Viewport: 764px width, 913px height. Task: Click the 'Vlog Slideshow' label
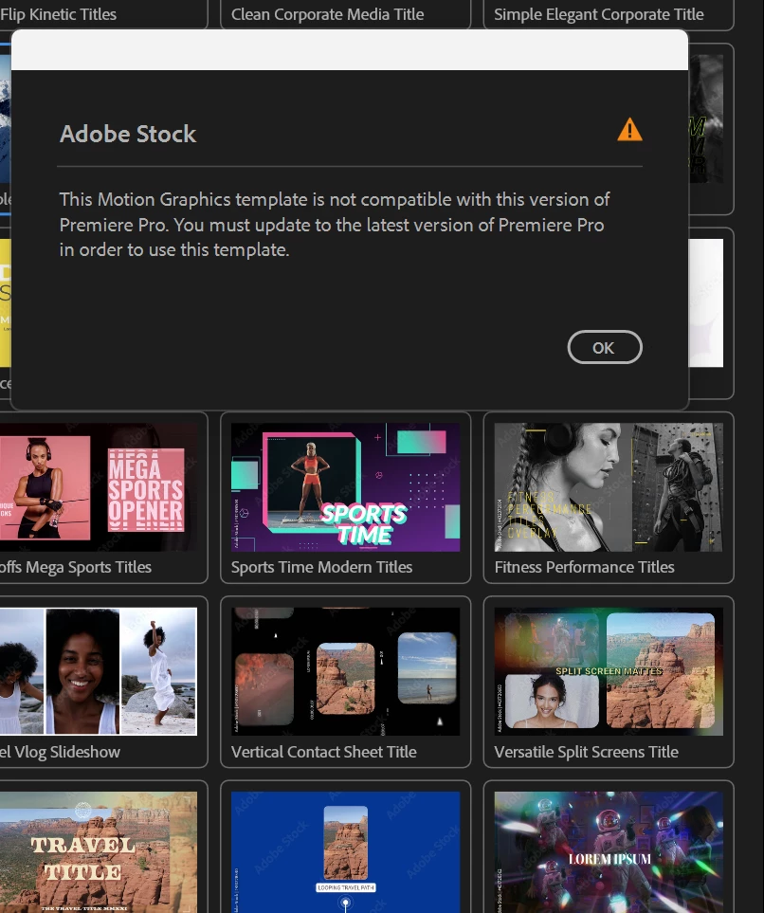(67, 752)
